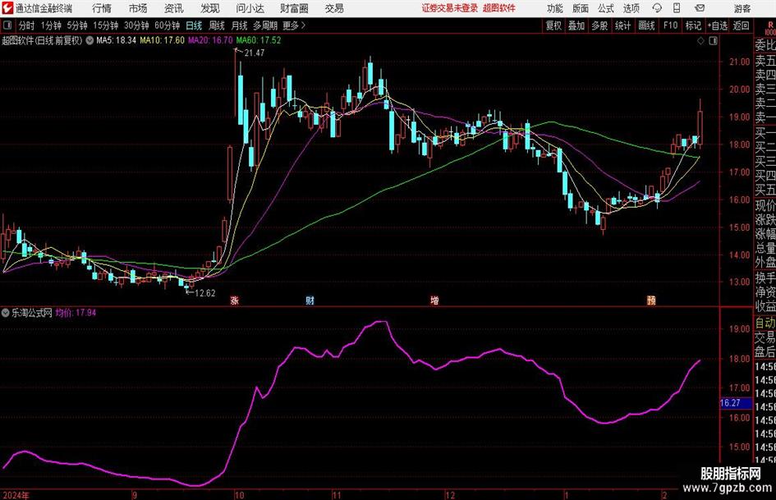The width and height of the screenshot is (776, 500).
Task: Open the 复权 adjustment options
Action: [x=553, y=25]
